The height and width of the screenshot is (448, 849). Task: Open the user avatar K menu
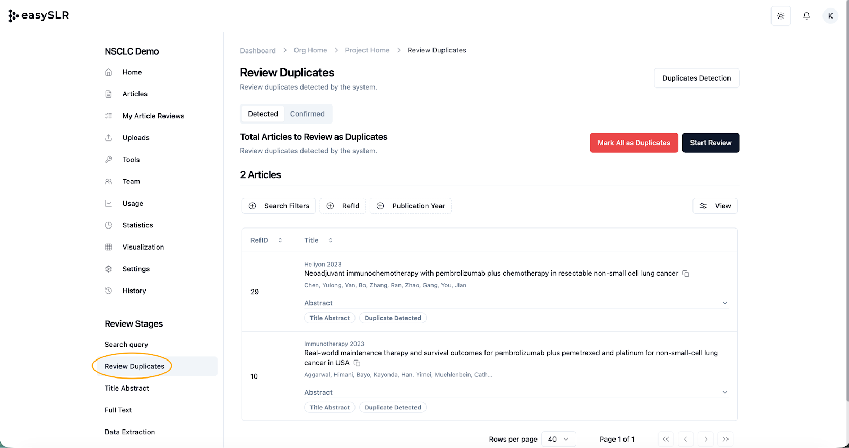830,16
